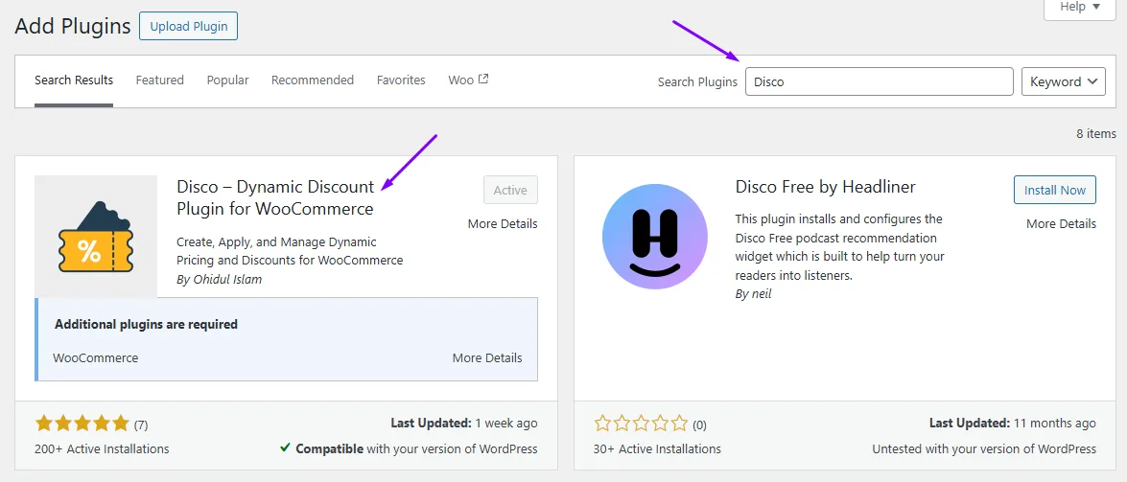Click the empty star rating of Disco Free
This screenshot has width=1127, height=482.
[x=642, y=424]
